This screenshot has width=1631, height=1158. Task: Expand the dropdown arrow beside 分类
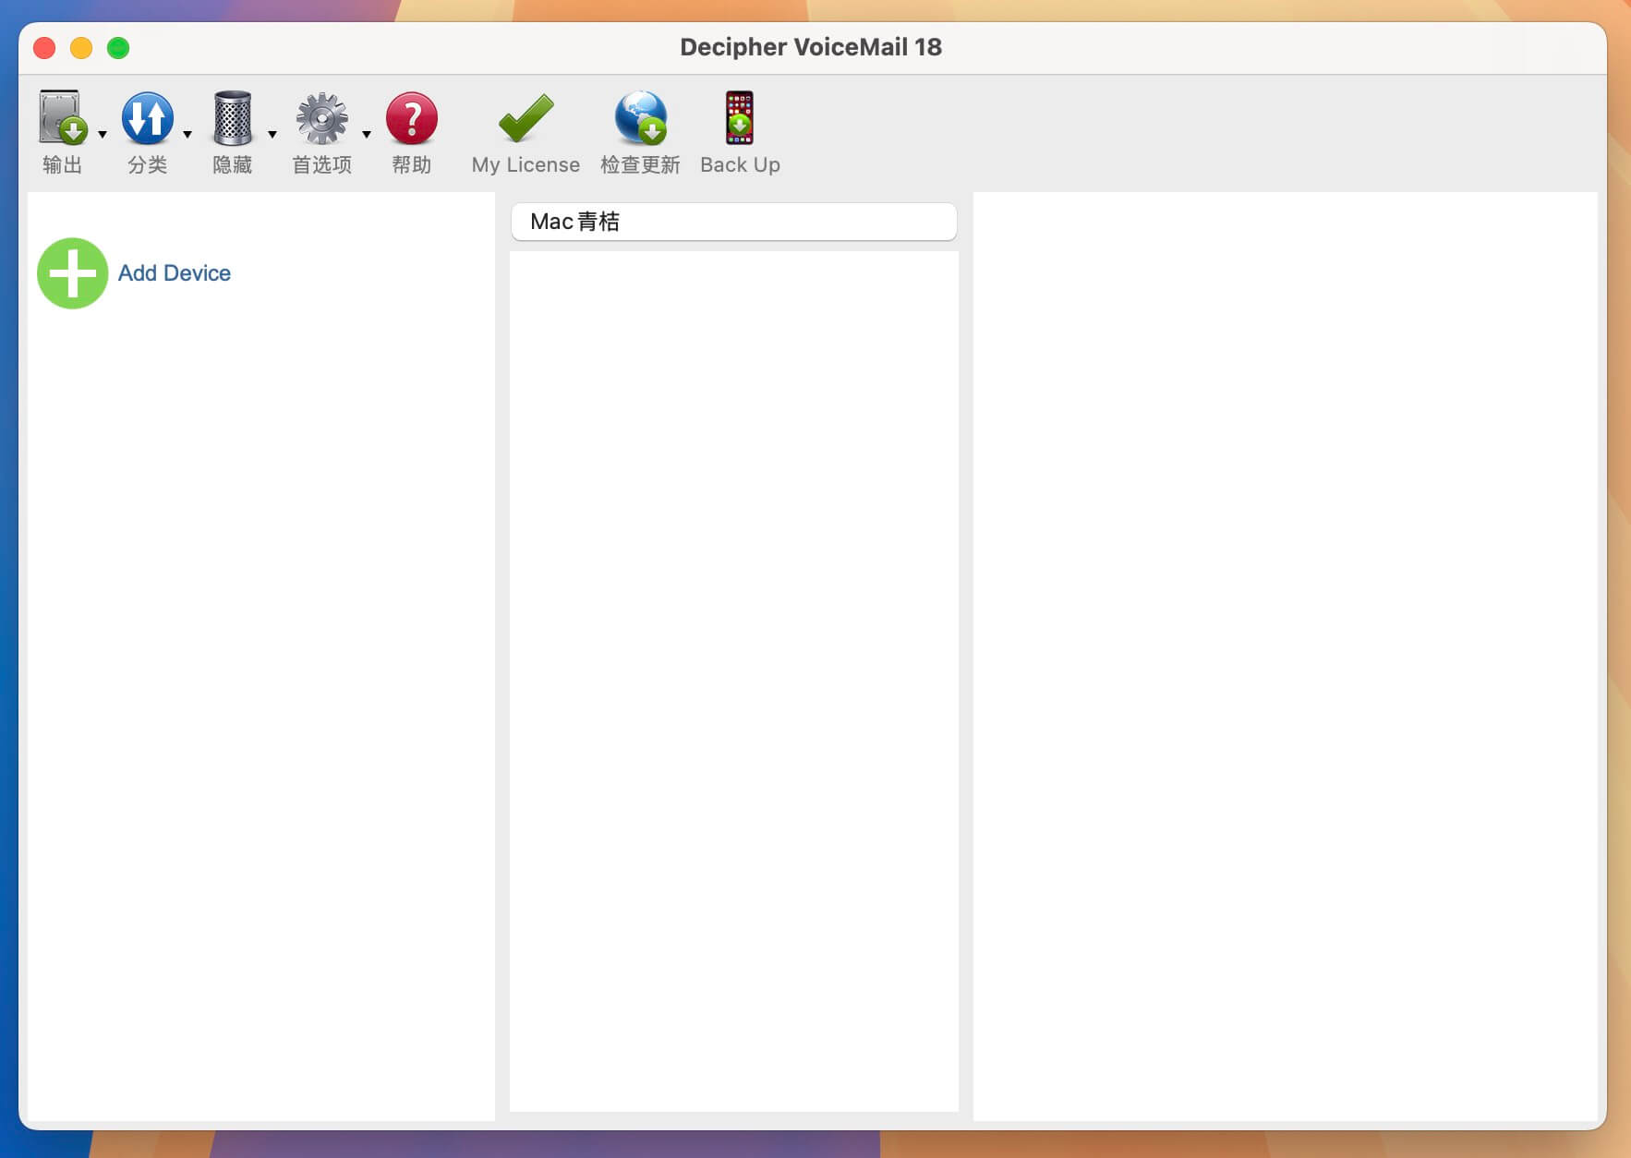click(187, 135)
